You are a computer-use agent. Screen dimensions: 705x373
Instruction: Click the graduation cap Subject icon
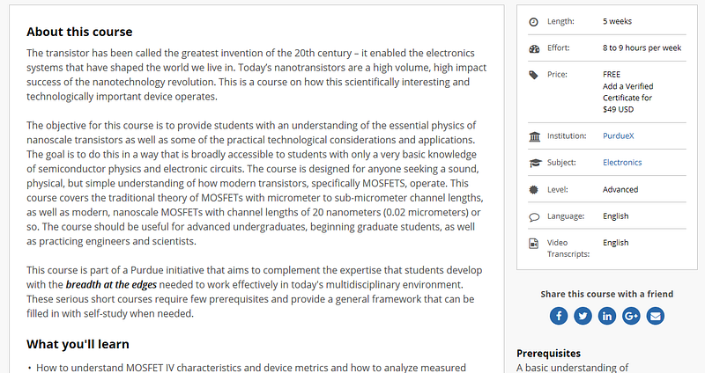(535, 163)
